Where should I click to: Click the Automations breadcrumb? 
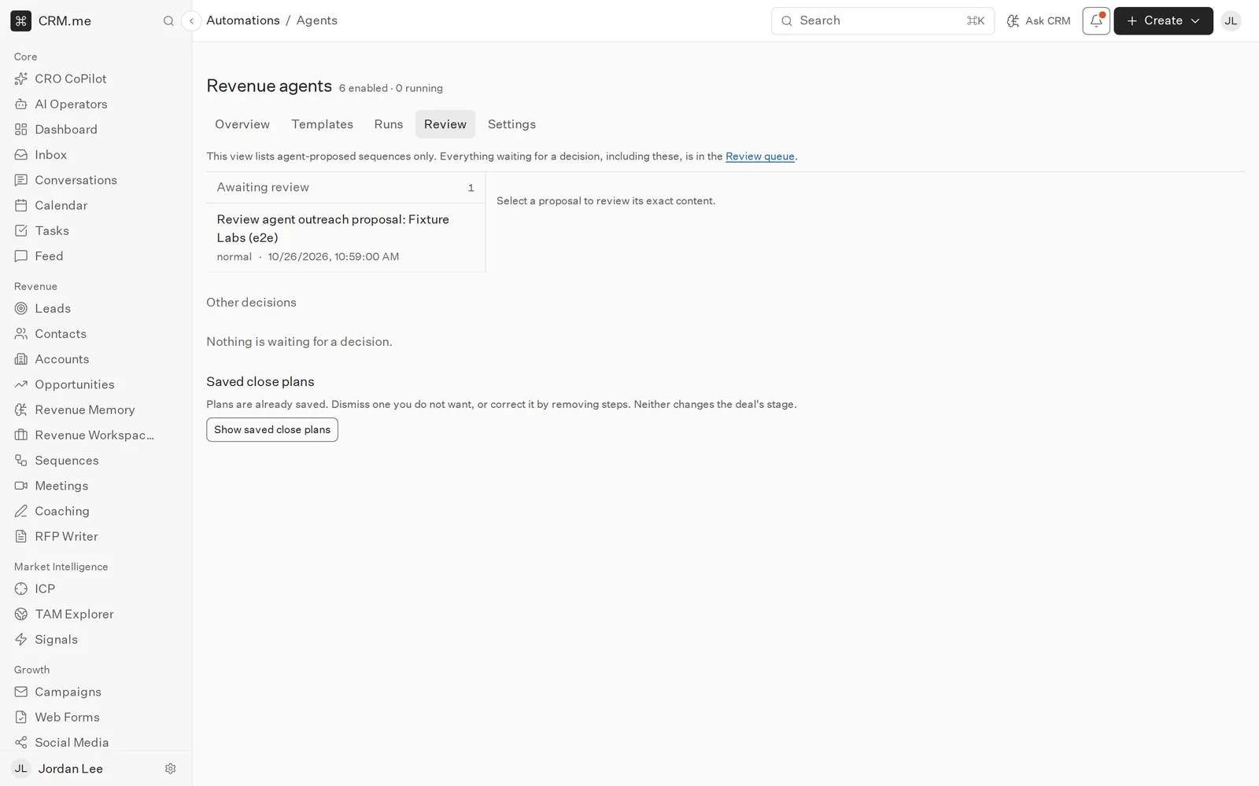[243, 20]
